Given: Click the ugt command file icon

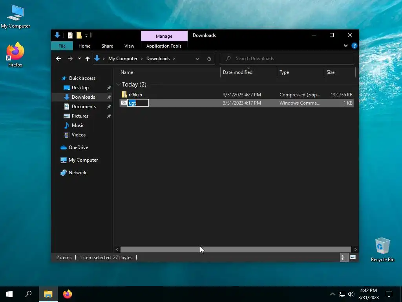Looking at the screenshot, I should pos(124,103).
